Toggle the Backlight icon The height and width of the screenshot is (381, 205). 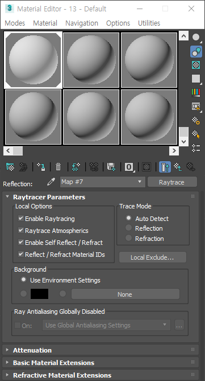click(196, 51)
